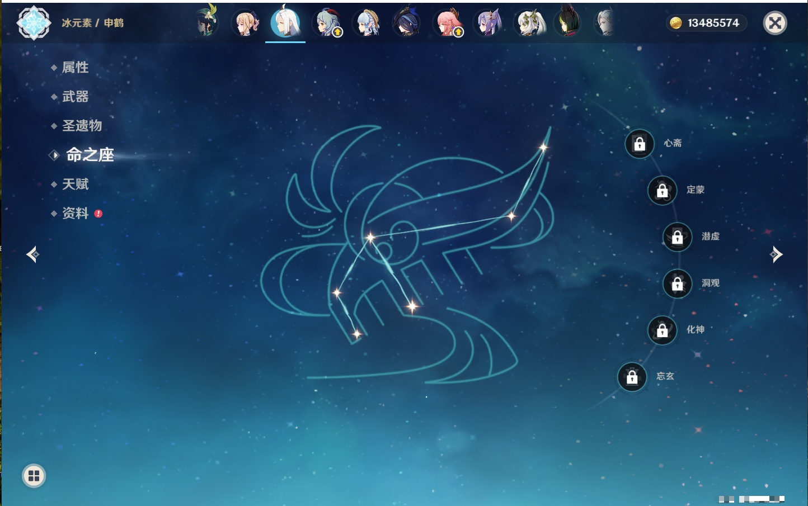Click the constellation star at the upper-right wing tip
The image size is (808, 506).
543,148
